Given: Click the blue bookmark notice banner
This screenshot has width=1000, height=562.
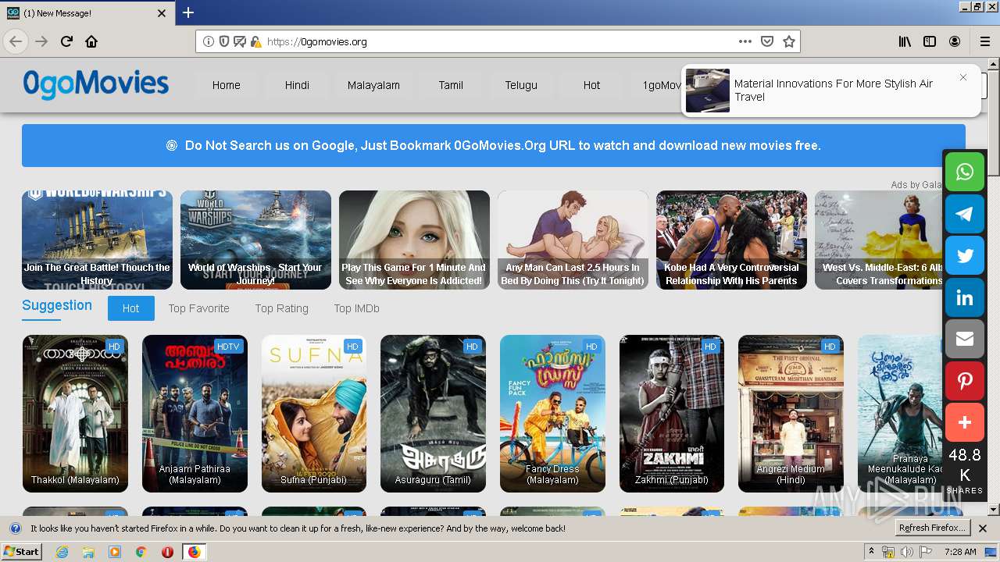Looking at the screenshot, I should (x=494, y=145).
